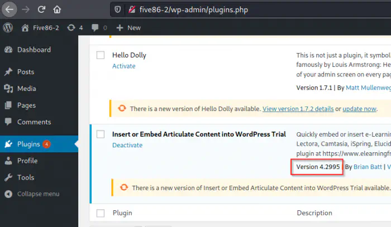Screen dimensions: 391x227
Task: Click the WordPress logo icon
Action: [x=8, y=27]
